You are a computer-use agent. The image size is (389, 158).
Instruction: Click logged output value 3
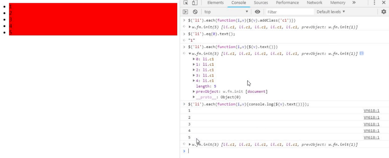click(x=189, y=124)
